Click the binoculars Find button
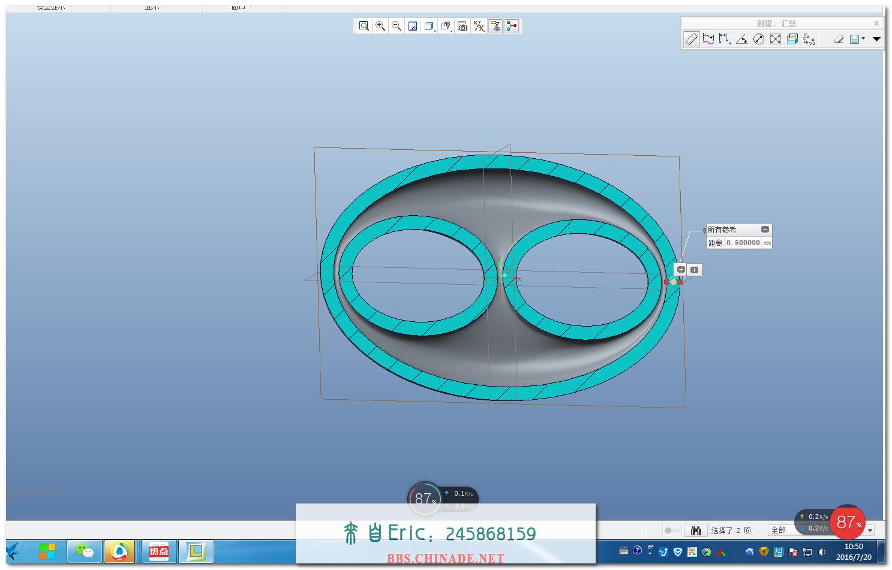 tap(696, 530)
